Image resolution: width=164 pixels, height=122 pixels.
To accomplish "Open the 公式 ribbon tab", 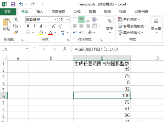I will [x=77, y=11].
